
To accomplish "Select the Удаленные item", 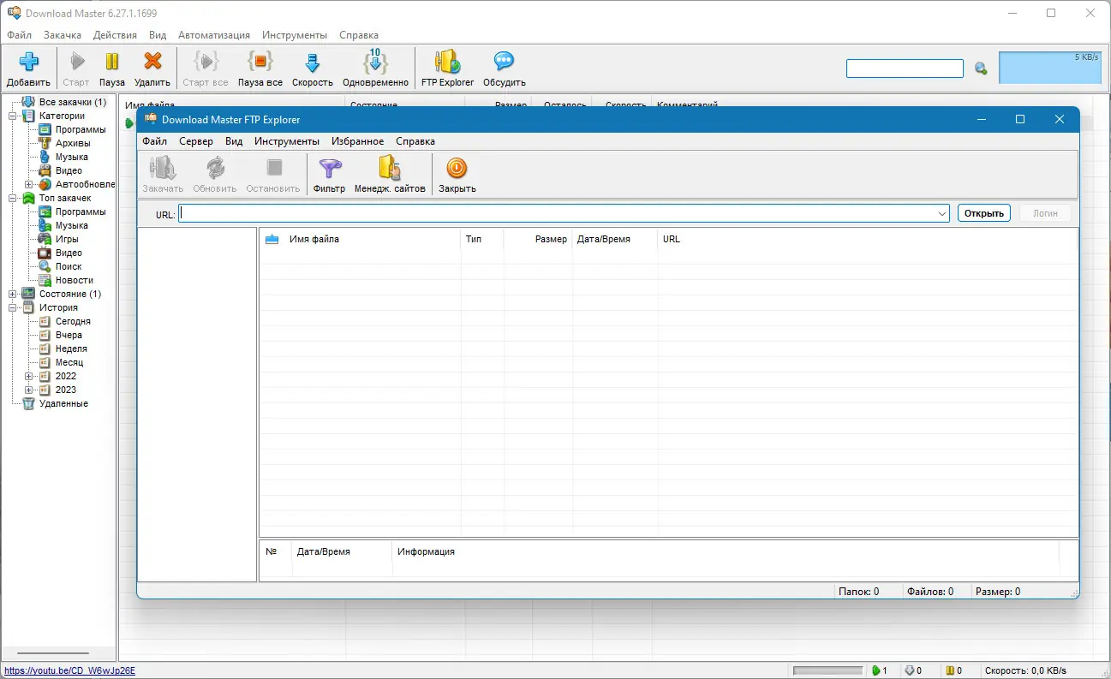I will 63,403.
